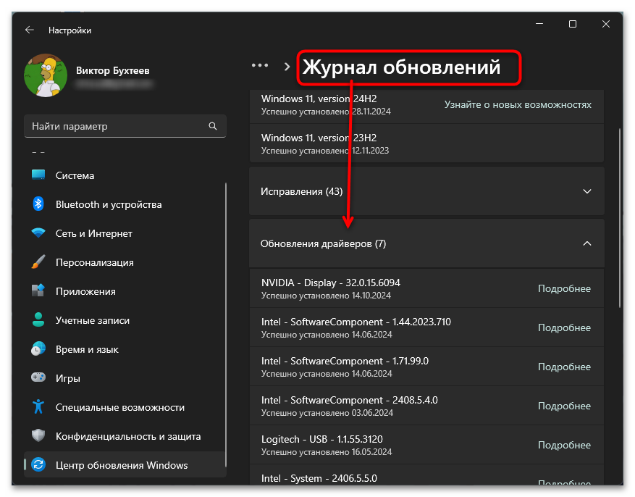The width and height of the screenshot is (635, 497).
Task: Click the Windows Update sync icon
Action: pyautogui.click(x=38, y=464)
